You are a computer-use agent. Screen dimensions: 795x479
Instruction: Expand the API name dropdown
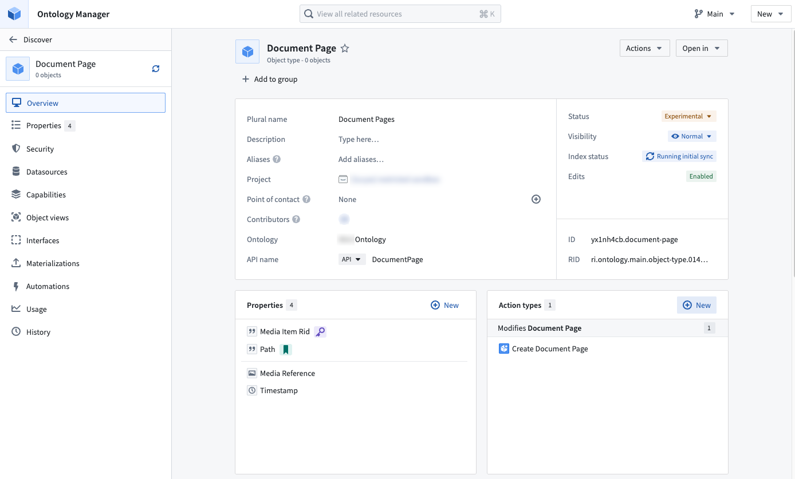[x=352, y=259]
